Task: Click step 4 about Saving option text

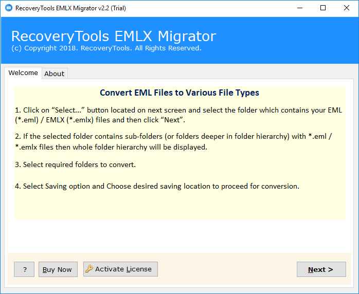Action: coord(157,186)
